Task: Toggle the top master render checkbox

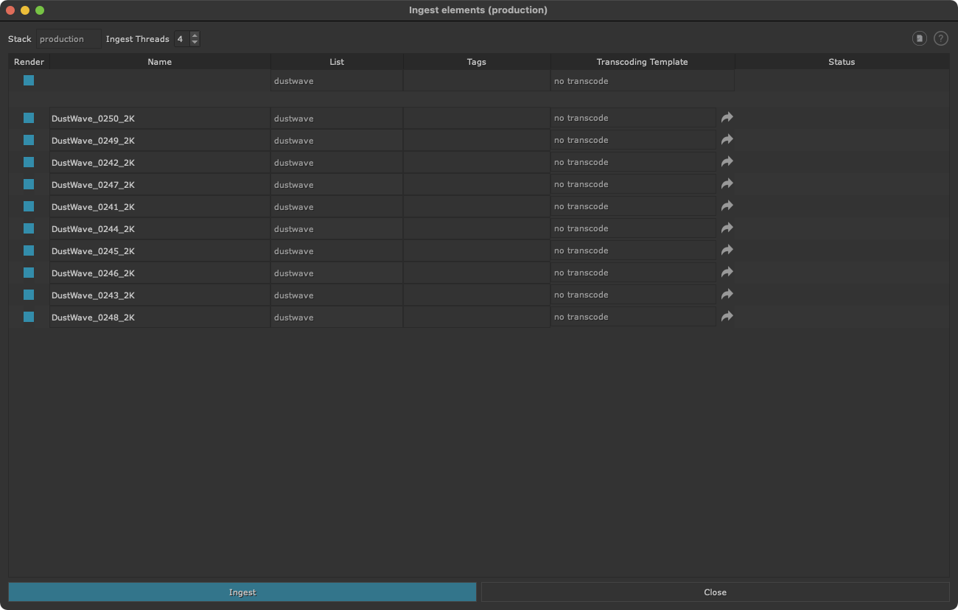Action: coord(29,80)
